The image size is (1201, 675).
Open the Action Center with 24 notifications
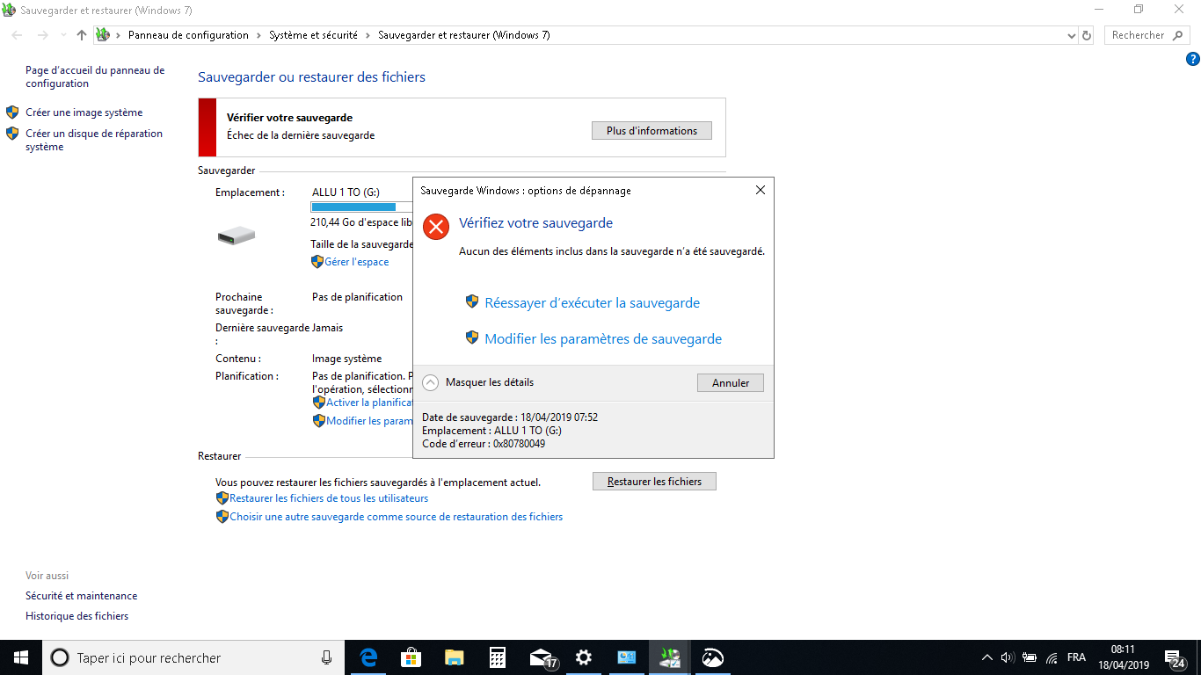(x=1175, y=657)
